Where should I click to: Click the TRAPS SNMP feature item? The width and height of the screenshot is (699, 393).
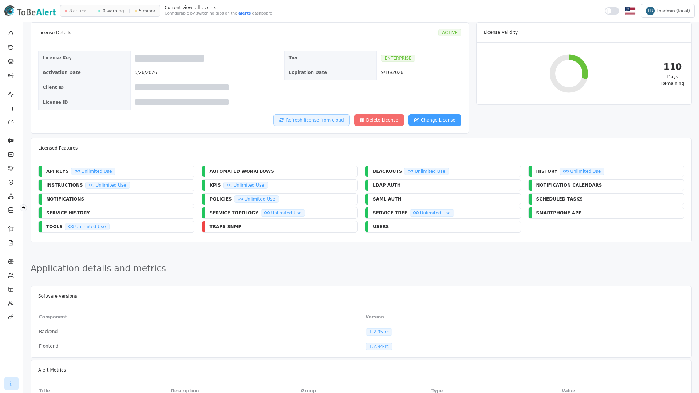(280, 227)
